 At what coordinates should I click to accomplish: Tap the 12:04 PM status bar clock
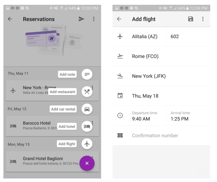[x=198, y=8]
